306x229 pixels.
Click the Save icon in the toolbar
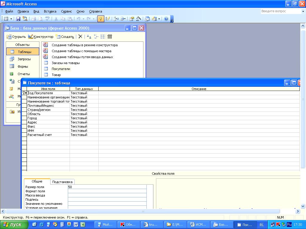18,19
